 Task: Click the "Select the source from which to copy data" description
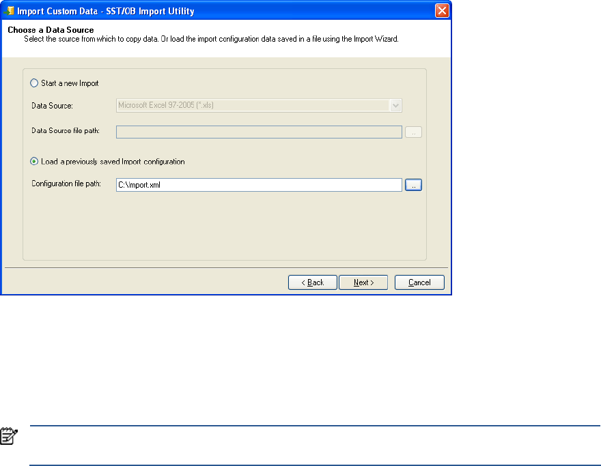[211, 39]
